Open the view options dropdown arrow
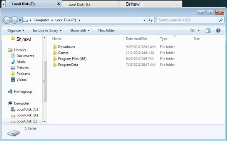Screen dimensions: 227x141 click(x=199, y=30)
